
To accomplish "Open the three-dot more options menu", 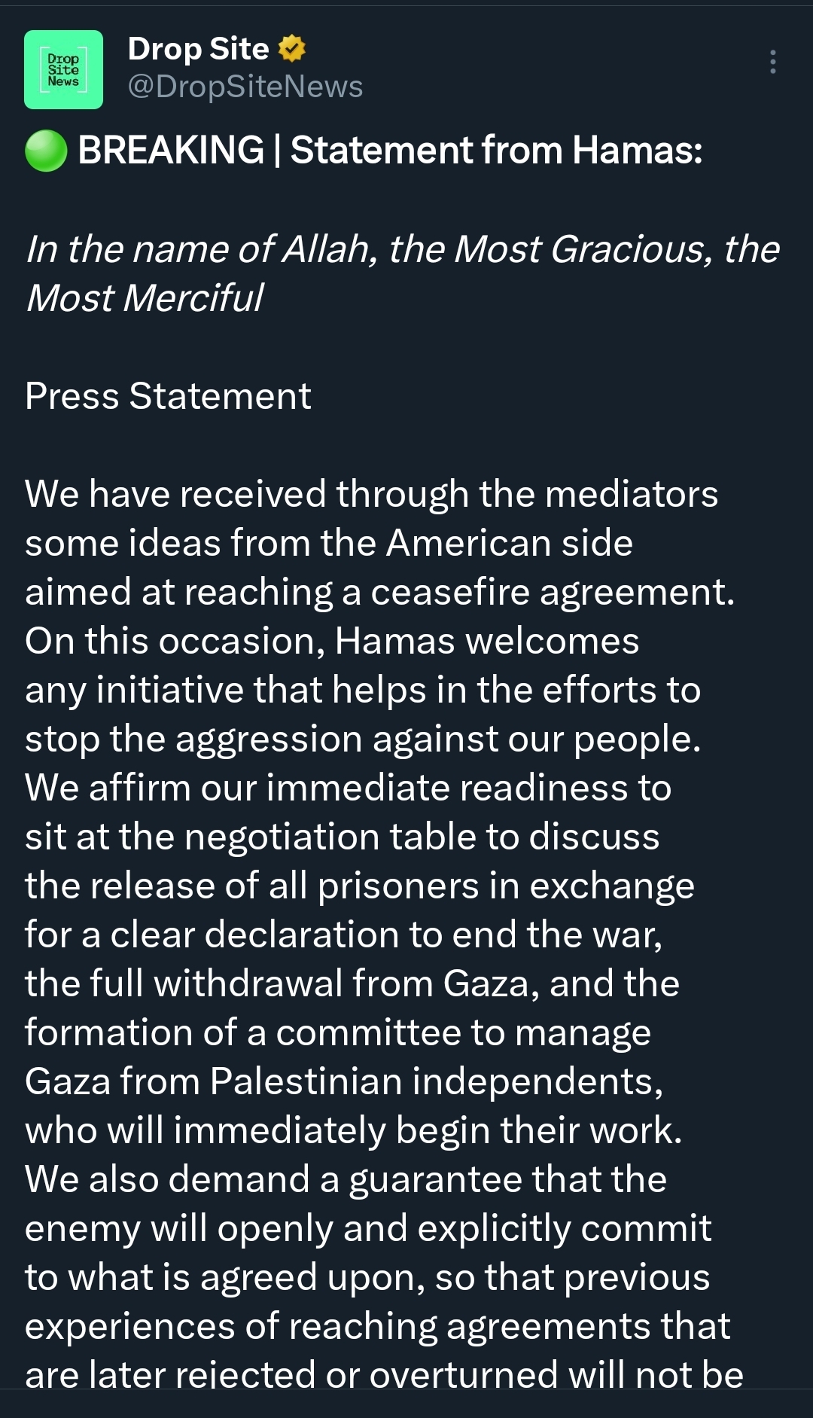I will click(x=772, y=62).
